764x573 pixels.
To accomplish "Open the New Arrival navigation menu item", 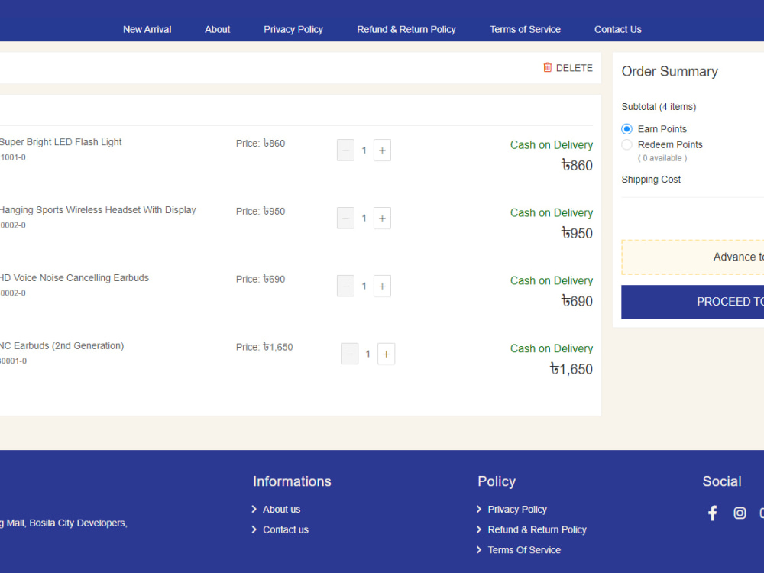I will [x=147, y=29].
